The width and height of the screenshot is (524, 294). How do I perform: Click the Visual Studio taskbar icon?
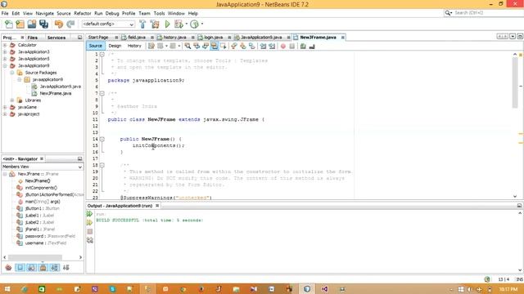point(324,289)
